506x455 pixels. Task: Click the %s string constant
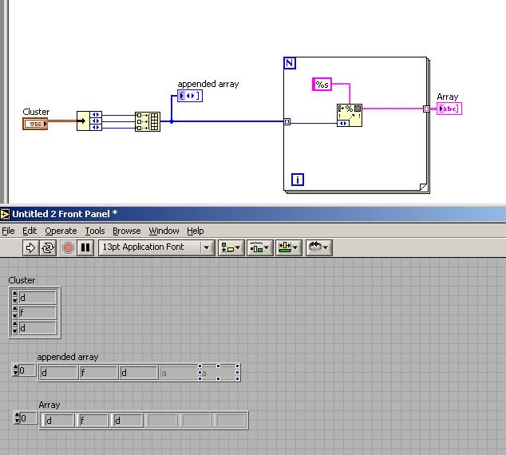tap(322, 84)
